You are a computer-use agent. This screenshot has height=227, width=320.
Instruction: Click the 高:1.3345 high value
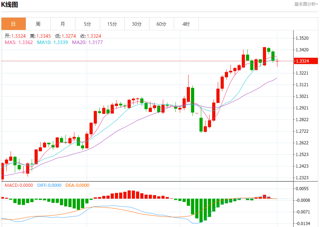41,36
